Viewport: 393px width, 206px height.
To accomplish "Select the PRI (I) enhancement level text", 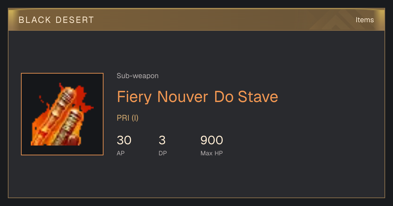I will tap(128, 118).
